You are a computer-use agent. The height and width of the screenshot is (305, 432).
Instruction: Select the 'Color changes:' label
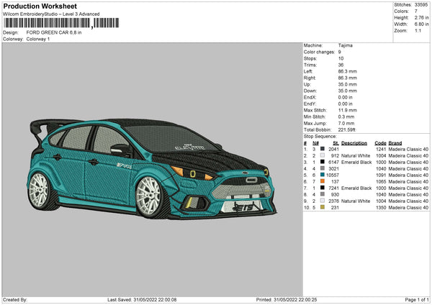(x=319, y=52)
